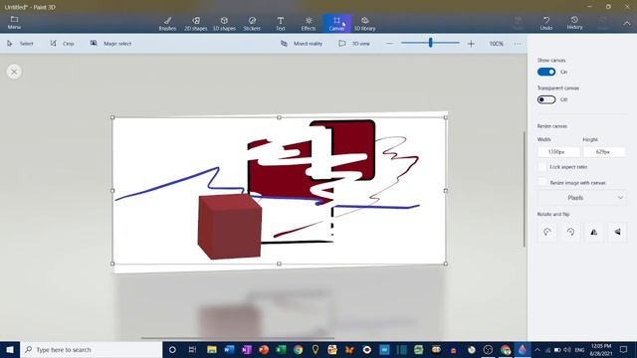This screenshot has width=637, height=358.
Task: Check Resize image with canvas
Action: click(541, 182)
